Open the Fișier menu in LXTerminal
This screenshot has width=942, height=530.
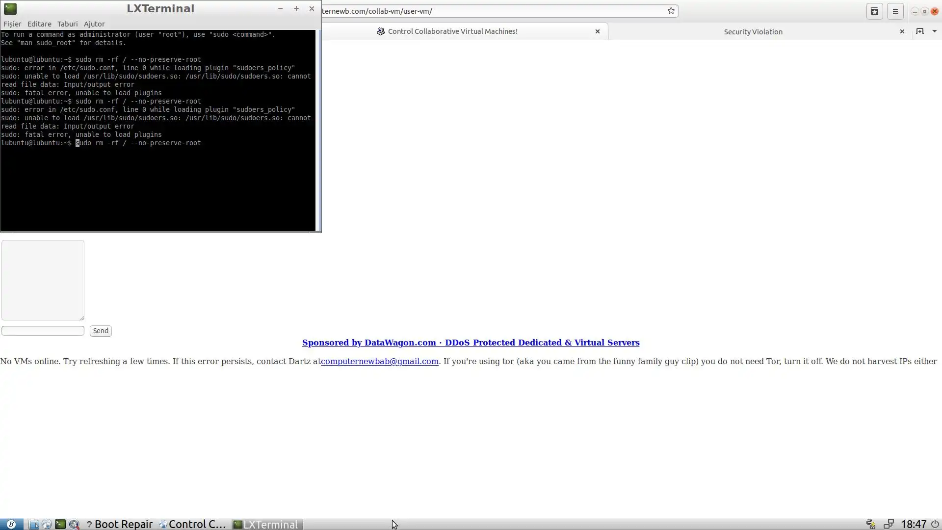click(x=12, y=24)
